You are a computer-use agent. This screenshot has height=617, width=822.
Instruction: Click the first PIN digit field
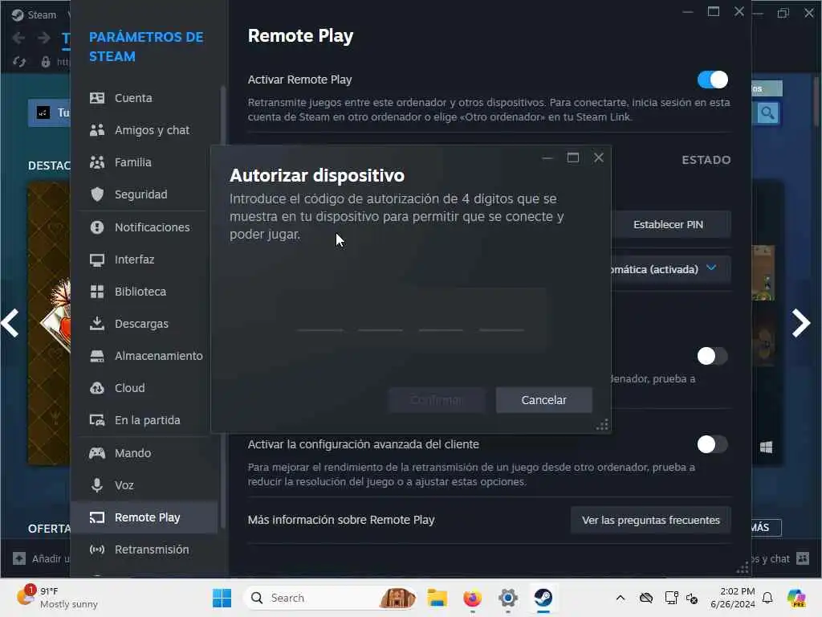tap(320, 320)
